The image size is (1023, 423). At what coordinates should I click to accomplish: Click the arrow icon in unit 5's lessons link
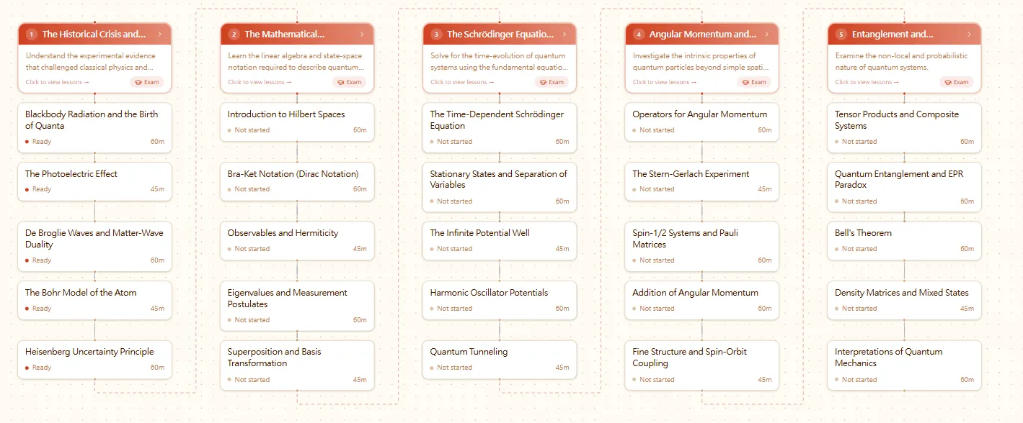pos(895,82)
